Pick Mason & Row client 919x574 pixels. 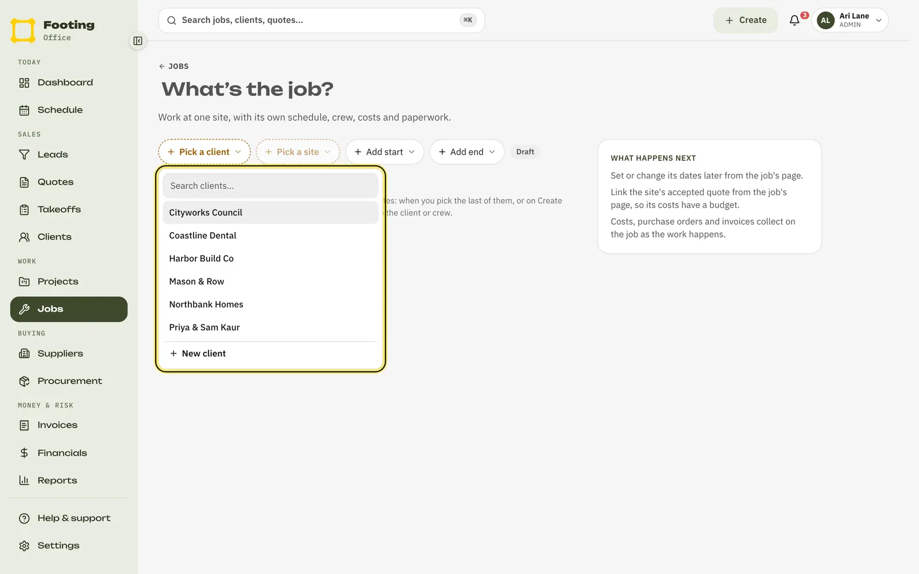click(271, 281)
